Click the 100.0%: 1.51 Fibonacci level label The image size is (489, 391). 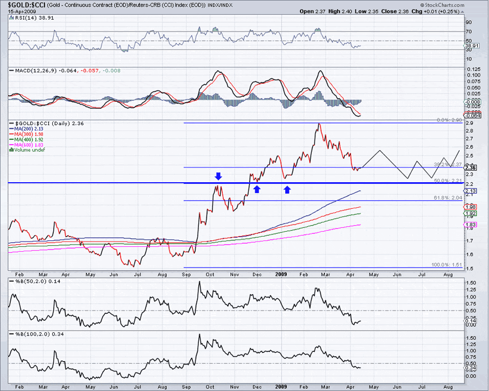click(447, 265)
